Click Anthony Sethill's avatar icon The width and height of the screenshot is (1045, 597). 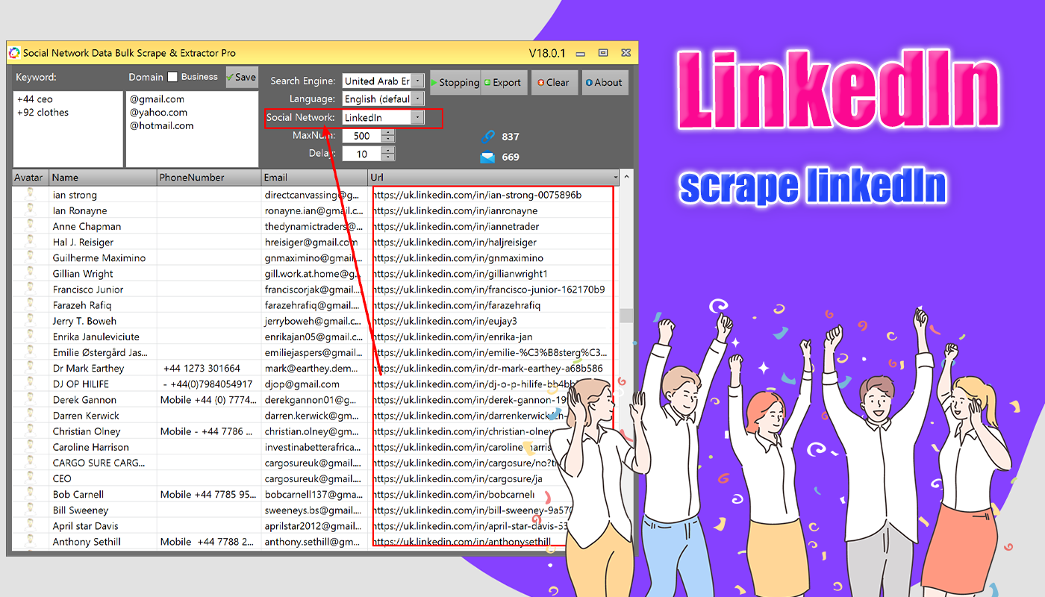click(31, 541)
